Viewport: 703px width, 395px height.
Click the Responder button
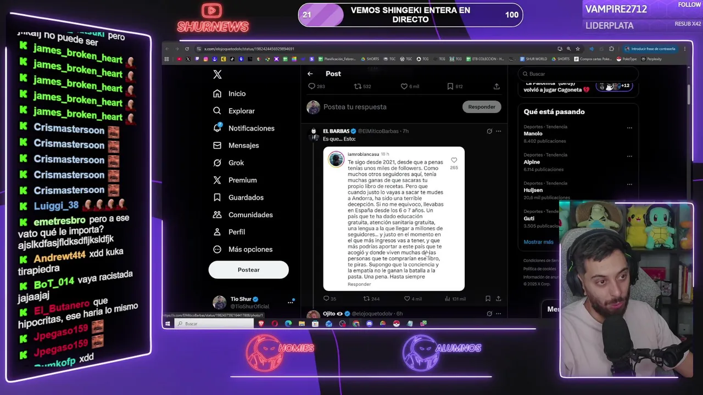[482, 107]
